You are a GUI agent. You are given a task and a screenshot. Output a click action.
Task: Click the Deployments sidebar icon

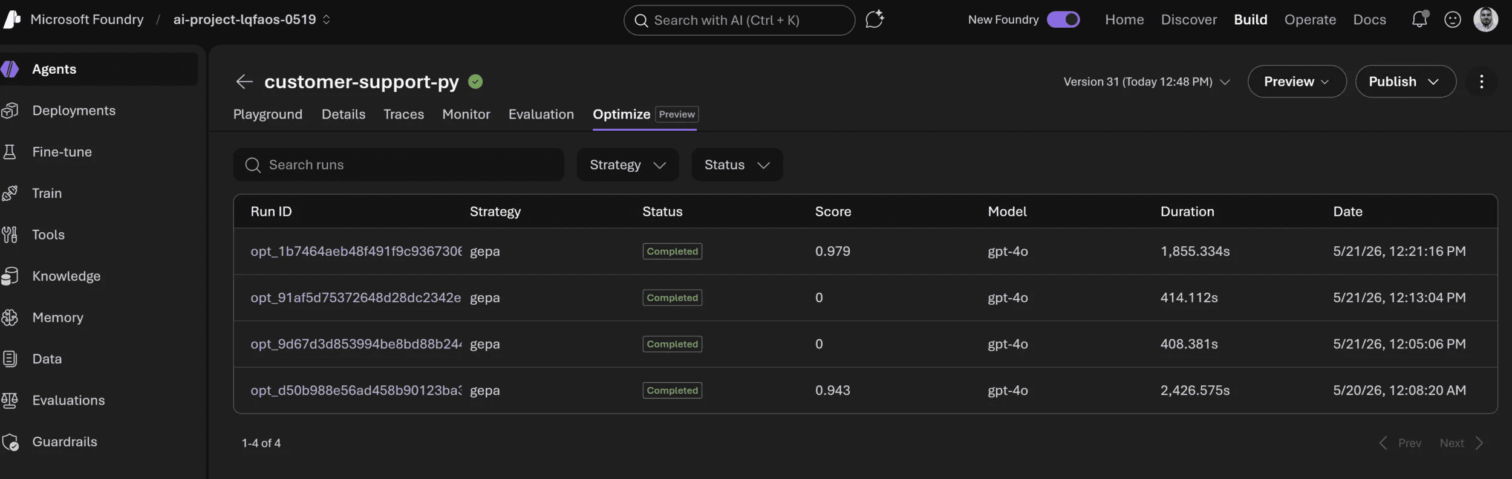[10, 111]
